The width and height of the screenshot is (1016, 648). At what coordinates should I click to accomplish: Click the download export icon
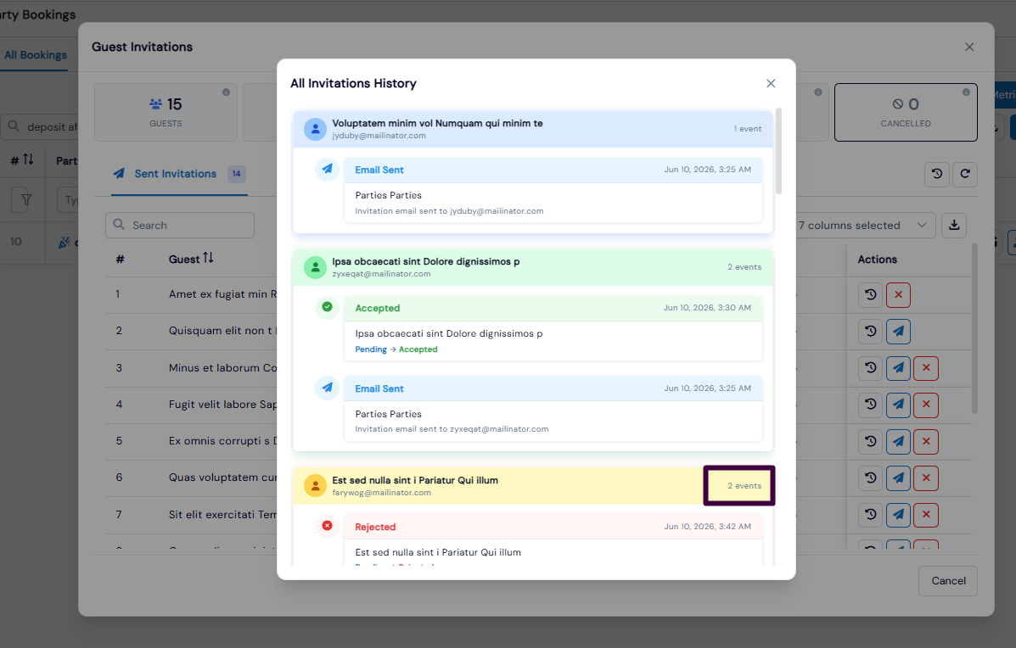pos(954,226)
